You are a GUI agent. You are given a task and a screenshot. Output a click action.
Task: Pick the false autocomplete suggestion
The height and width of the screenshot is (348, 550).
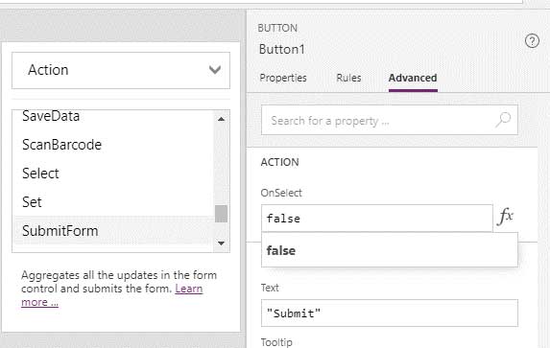pyautogui.click(x=390, y=250)
